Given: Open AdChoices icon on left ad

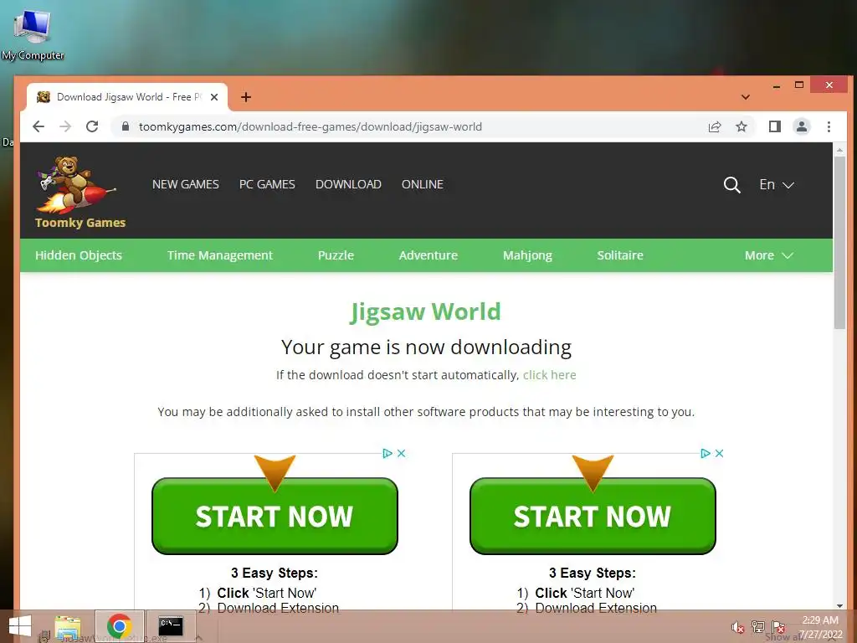Looking at the screenshot, I should click(x=387, y=453).
